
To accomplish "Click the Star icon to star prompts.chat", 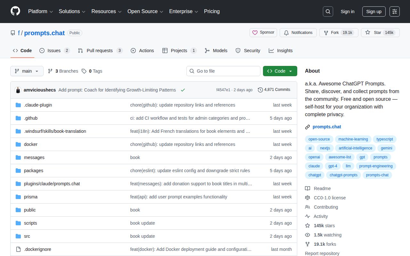I will [x=367, y=32].
